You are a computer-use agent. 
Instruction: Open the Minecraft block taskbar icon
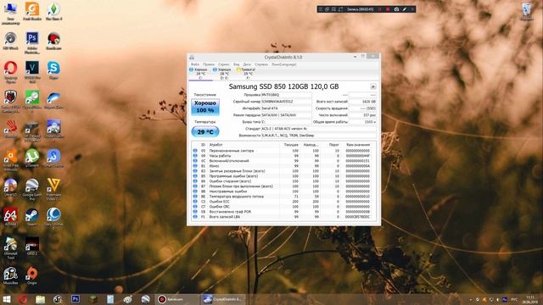pyautogui.click(x=92, y=299)
